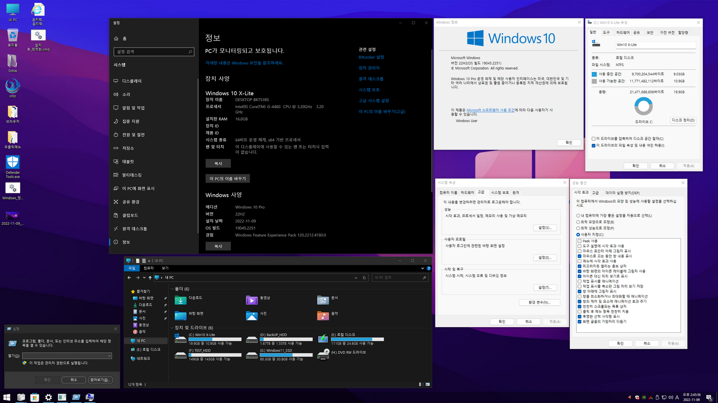Open the 열기 dropdown in Run dialog

[x=109, y=356]
